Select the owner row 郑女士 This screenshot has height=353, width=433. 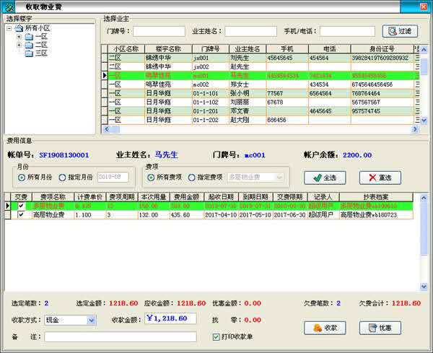point(261,84)
